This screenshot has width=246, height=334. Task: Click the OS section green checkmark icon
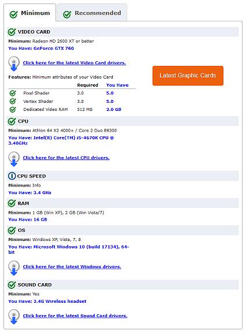(12, 230)
